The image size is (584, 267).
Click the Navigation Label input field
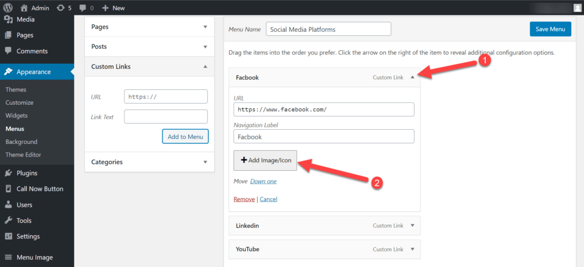click(x=324, y=137)
